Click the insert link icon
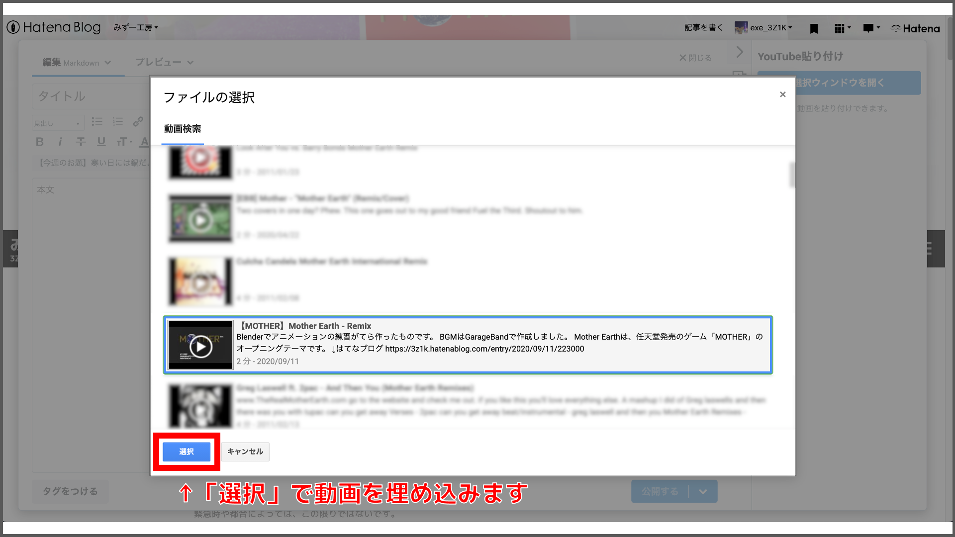955x537 pixels. [138, 122]
